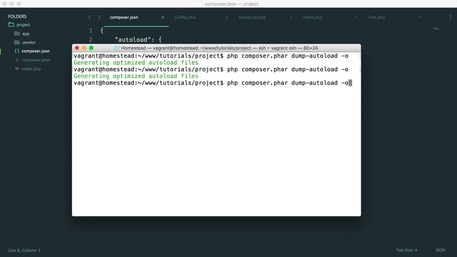Image resolution: width=457 pixels, height=257 pixels.
Task: Switch to the index.php tab
Action: coord(312,17)
